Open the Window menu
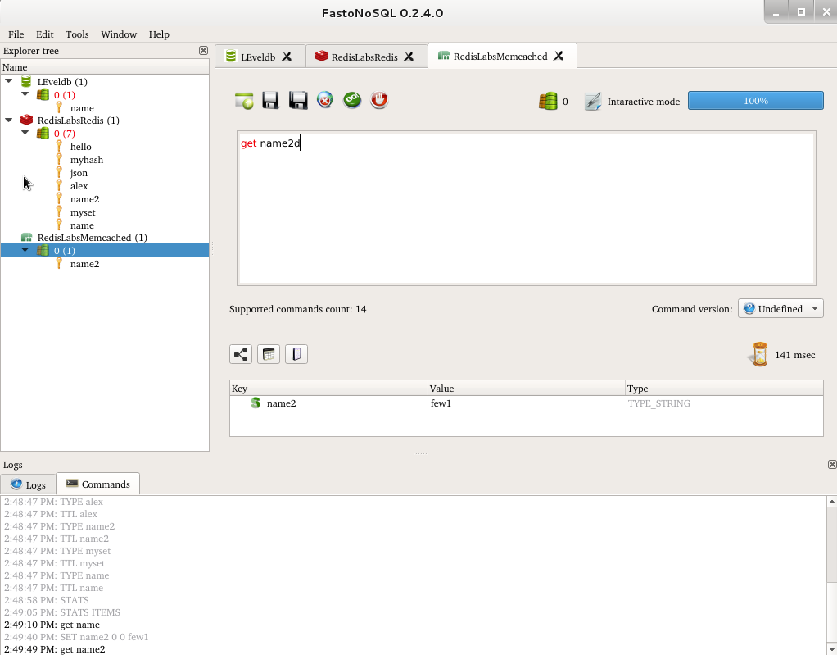The height and width of the screenshot is (655, 837). [119, 34]
